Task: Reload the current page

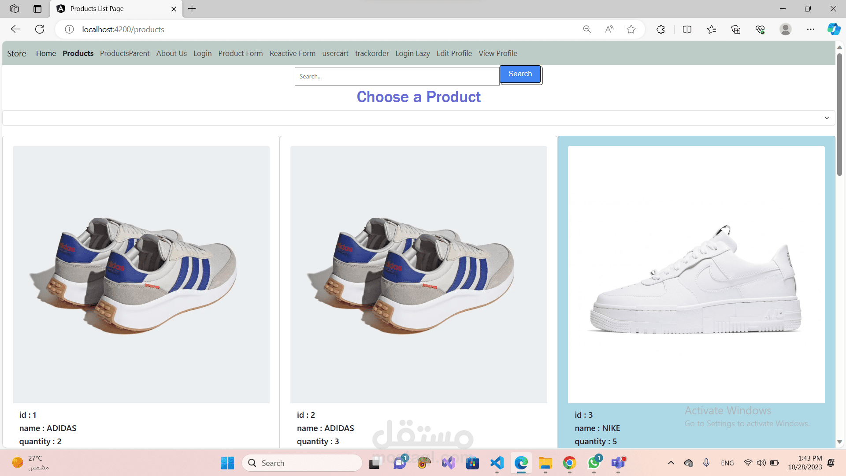Action: pyautogui.click(x=40, y=30)
